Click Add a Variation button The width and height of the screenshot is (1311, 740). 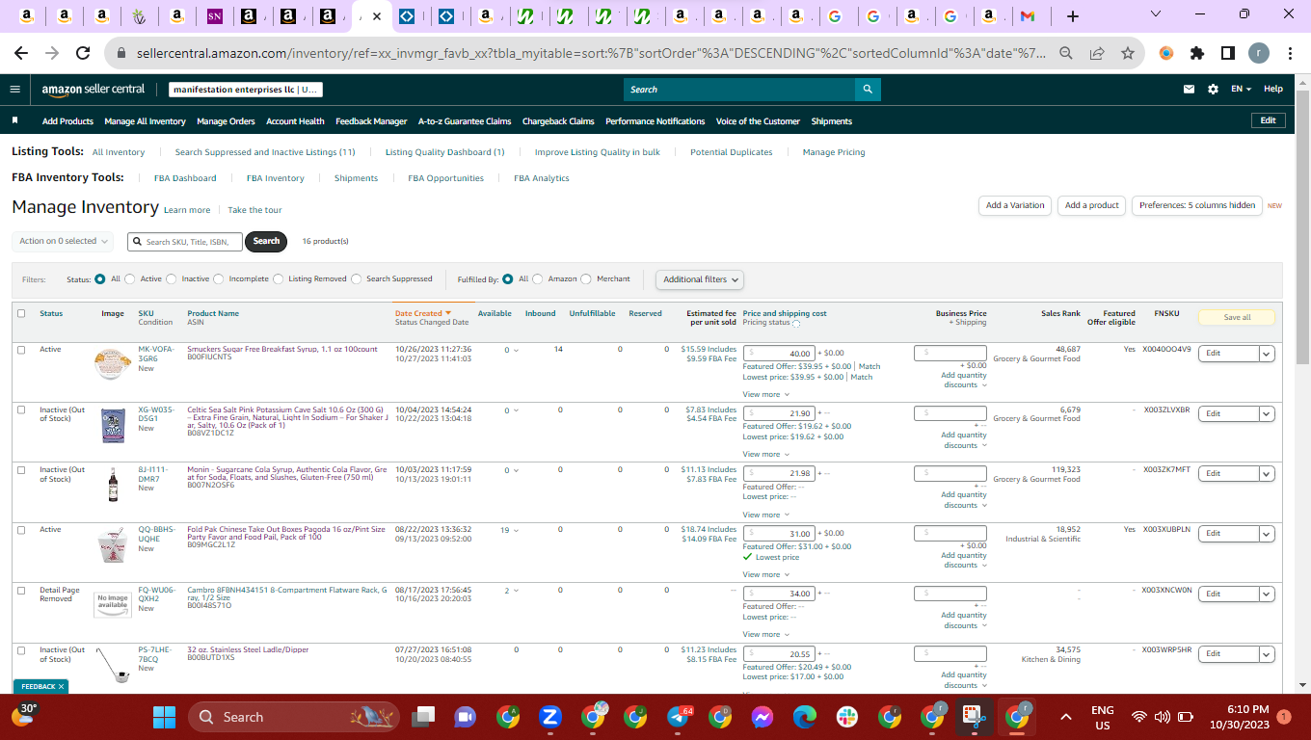click(x=1015, y=205)
